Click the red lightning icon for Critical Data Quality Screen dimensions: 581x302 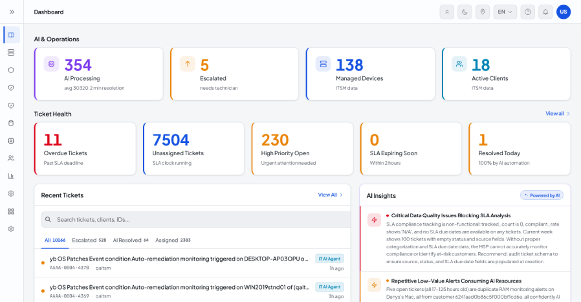tap(374, 220)
